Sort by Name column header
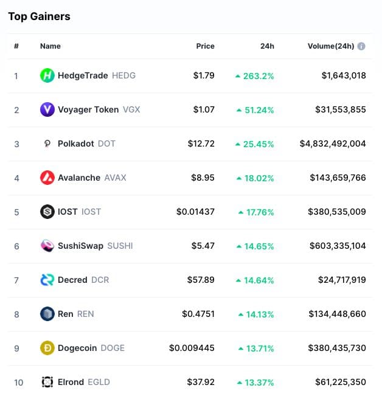Image resolution: width=382 pixels, height=399 pixels. click(50, 46)
